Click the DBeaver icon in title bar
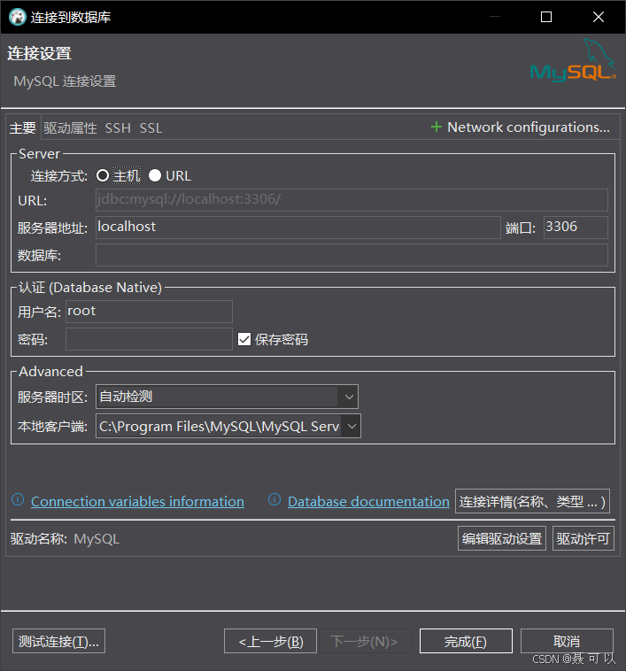Screen dimensions: 626x671 pos(18,17)
